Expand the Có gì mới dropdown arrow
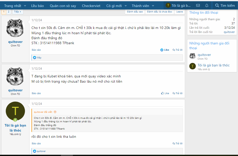This screenshot has height=156, width=238. point(126,6)
